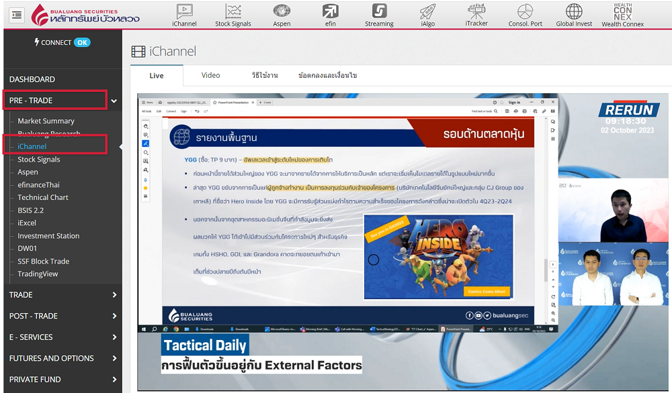Click the Bualuang Securities logo
The width and height of the screenshot is (672, 393).
(86, 15)
